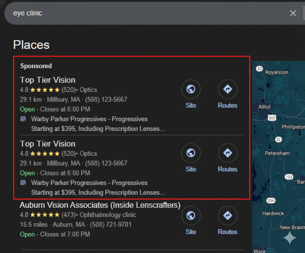Click Warby Parker Progressives offer in second listing
The height and width of the screenshot is (253, 305).
coord(89,183)
